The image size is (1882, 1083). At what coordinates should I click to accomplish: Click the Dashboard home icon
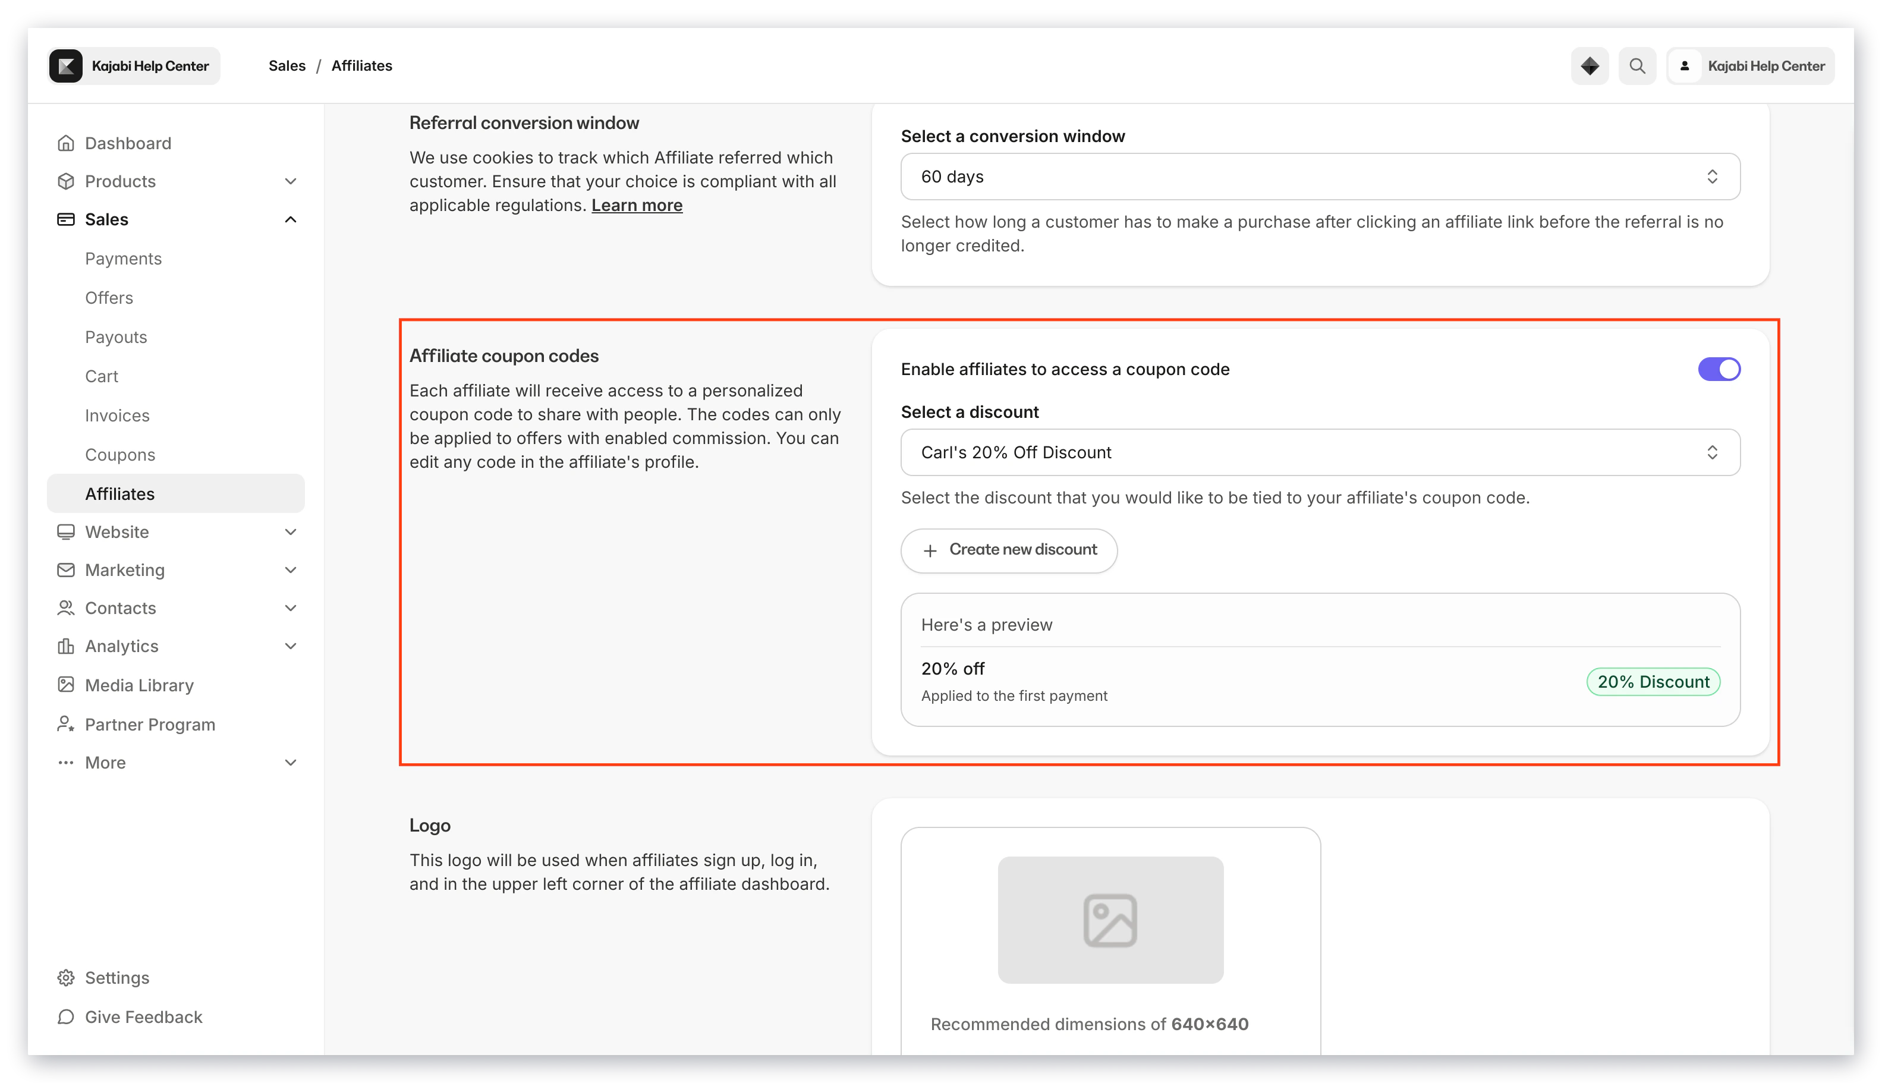(x=66, y=143)
